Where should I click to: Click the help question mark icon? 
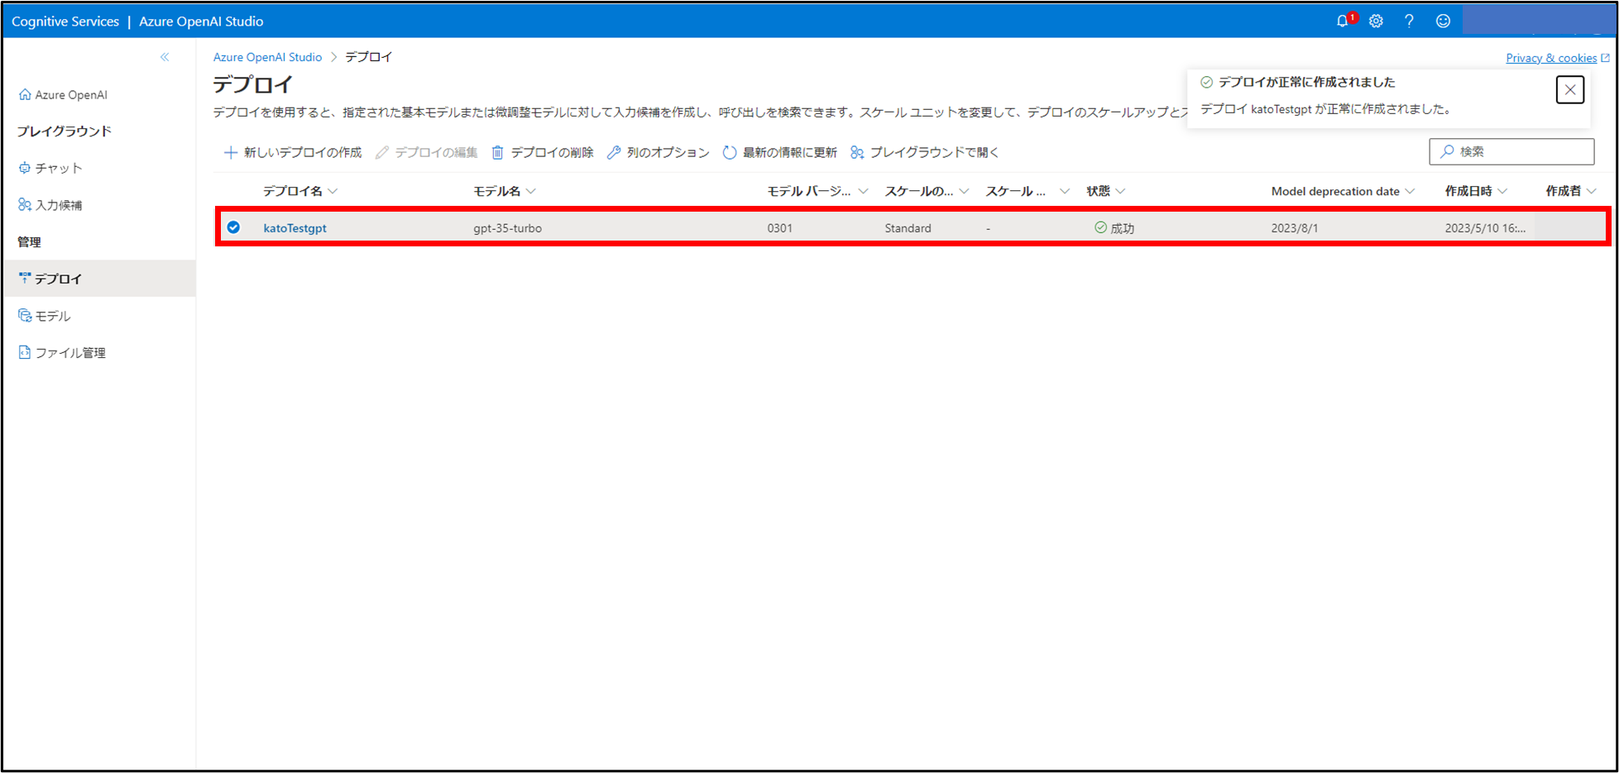pyautogui.click(x=1409, y=21)
